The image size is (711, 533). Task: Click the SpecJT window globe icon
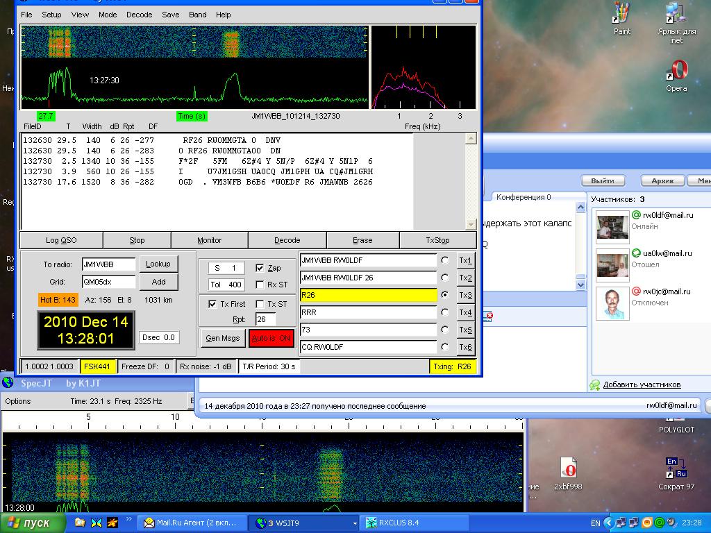pyautogui.click(x=8, y=383)
